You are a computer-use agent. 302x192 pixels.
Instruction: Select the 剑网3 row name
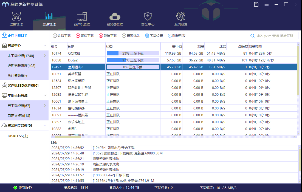tap(72, 129)
